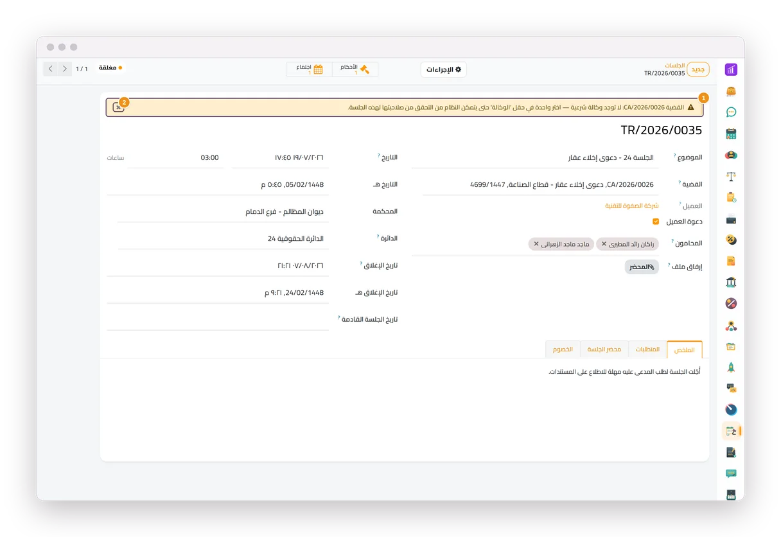Viewport: 781px width, 537px height.
Task: Open the المحكمة court dropdown field
Action: pyautogui.click(x=223, y=212)
